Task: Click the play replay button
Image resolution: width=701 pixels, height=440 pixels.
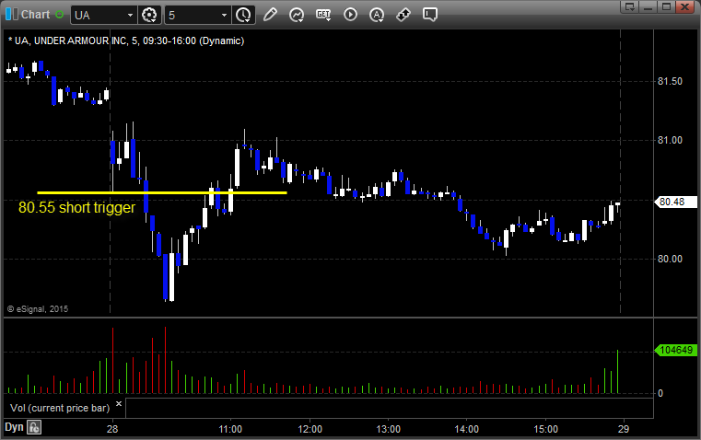Action: click(x=350, y=15)
